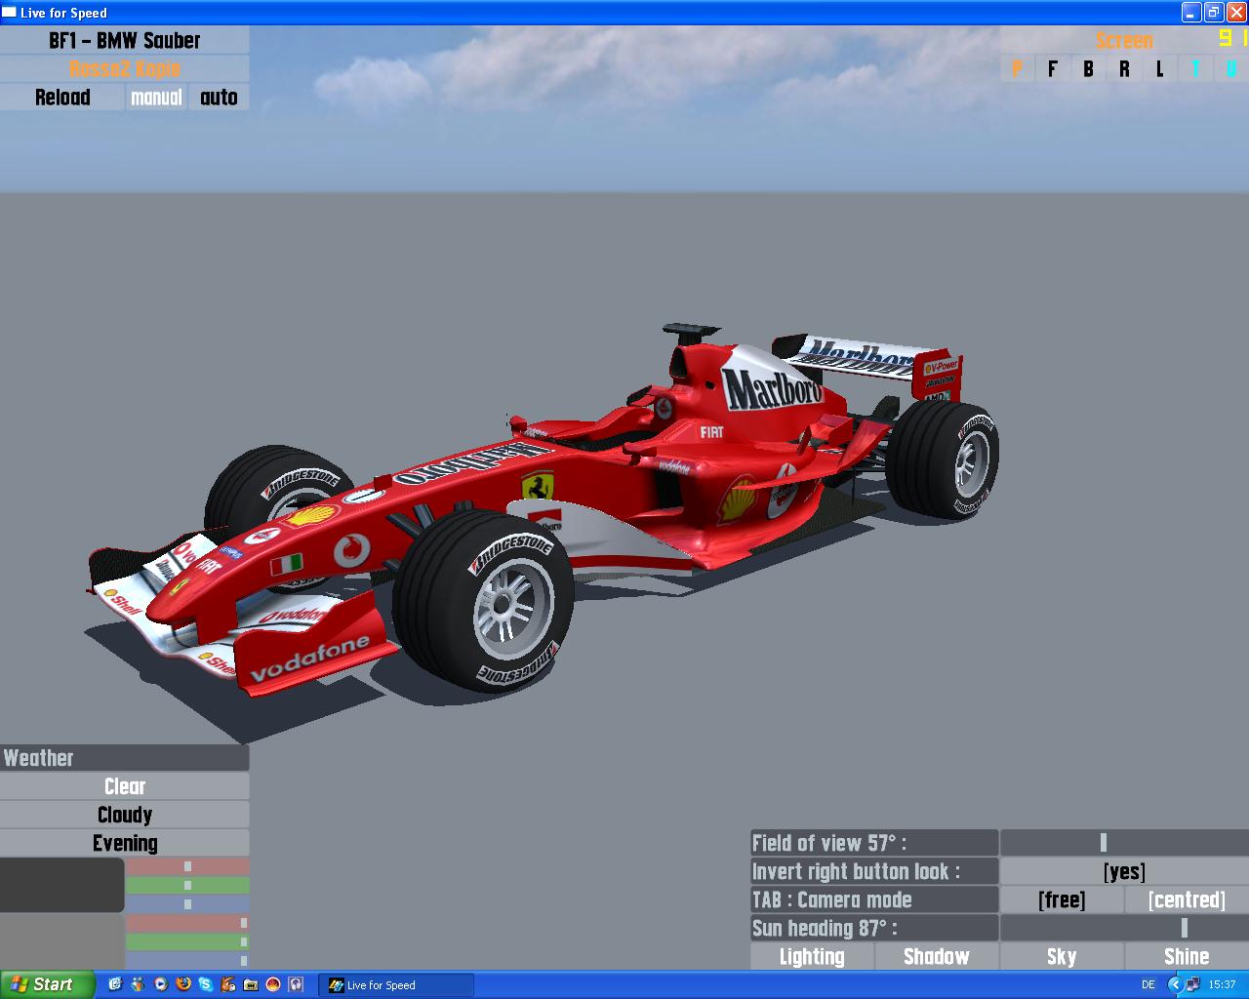This screenshot has width=1249, height=999.
Task: Click the headphones icon in quick launch
Action: (x=296, y=984)
